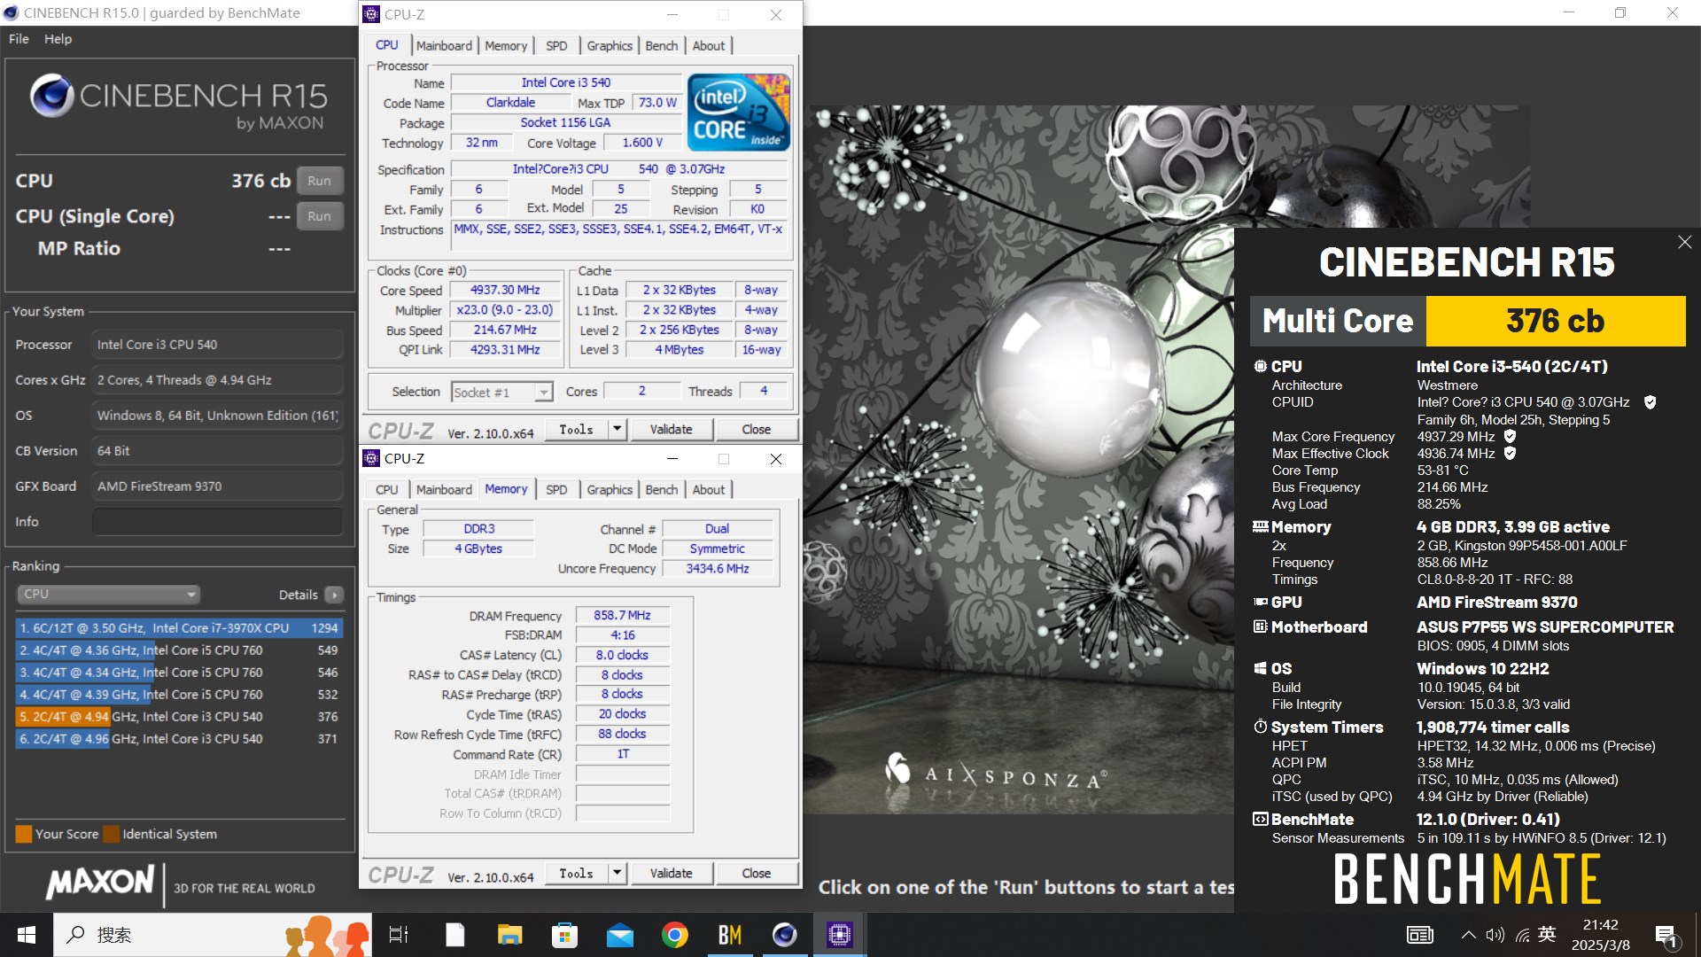Image resolution: width=1701 pixels, height=957 pixels.
Task: Click the Intel Core i3 inside logo
Action: click(x=739, y=113)
